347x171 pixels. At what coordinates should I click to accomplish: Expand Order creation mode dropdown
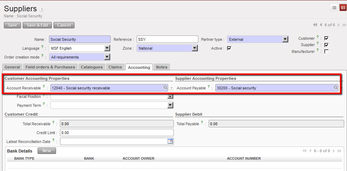(x=107, y=57)
